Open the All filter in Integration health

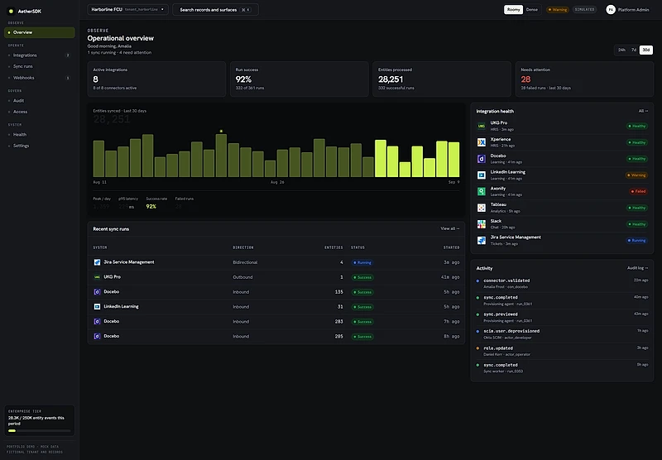pos(643,111)
